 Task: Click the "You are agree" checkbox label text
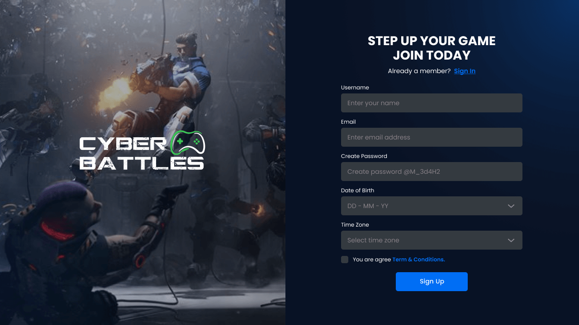[372, 260]
